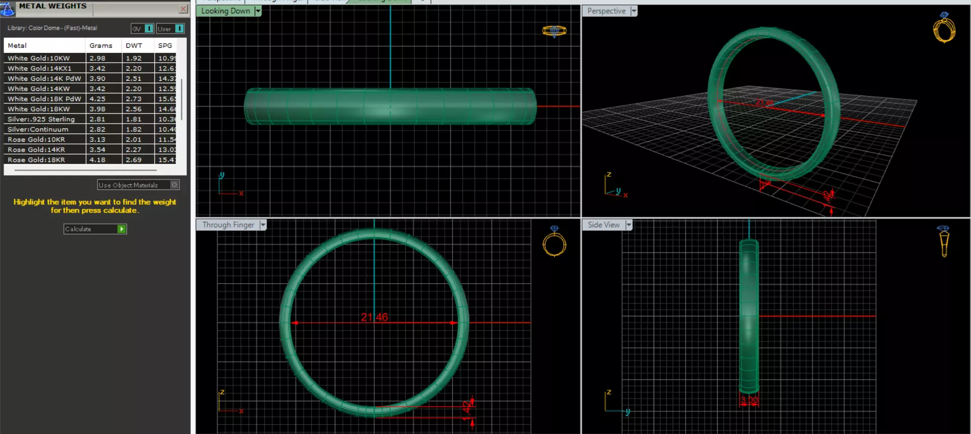Select the White Gold:14K PdW row
The height and width of the screenshot is (434, 971).
[90, 78]
